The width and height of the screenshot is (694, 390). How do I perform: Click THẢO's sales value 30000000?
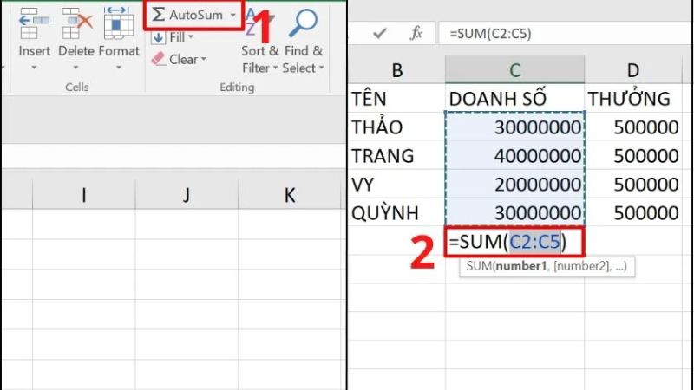click(514, 127)
